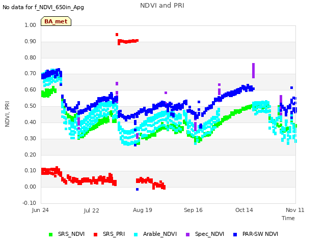
Task: Click the cyan Arable_NDVI legend swatch
Action: click(x=136, y=234)
